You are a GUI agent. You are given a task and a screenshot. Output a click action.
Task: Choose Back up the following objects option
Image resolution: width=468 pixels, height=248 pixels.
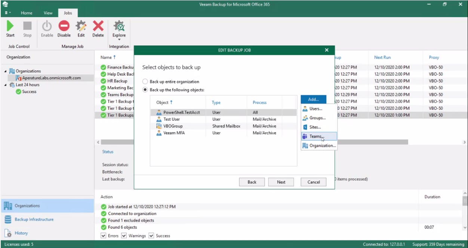click(145, 90)
